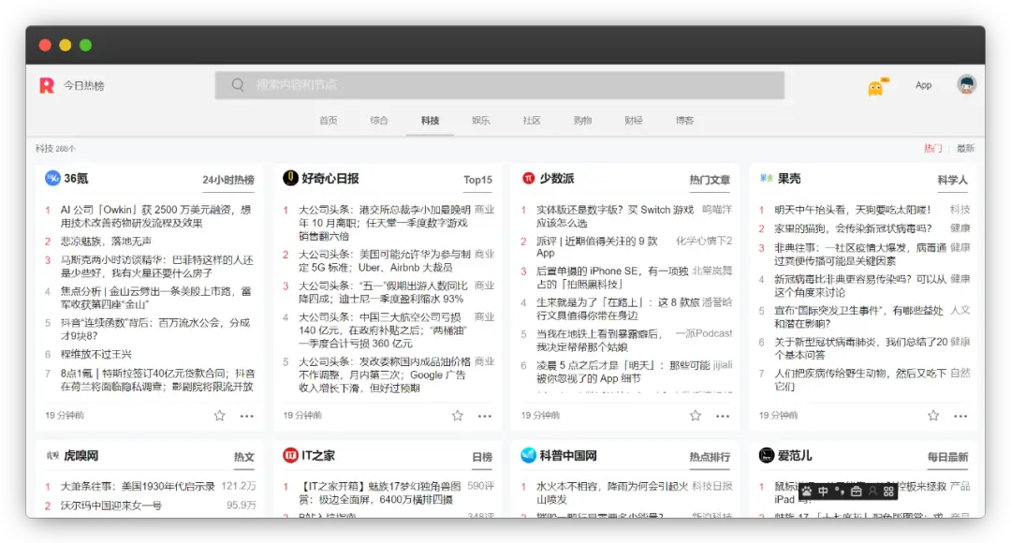Click the search magnifier icon
Image resolution: width=1011 pixels, height=543 pixels.
tap(238, 85)
